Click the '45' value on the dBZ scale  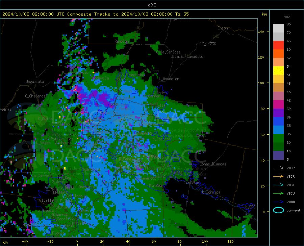288,92
